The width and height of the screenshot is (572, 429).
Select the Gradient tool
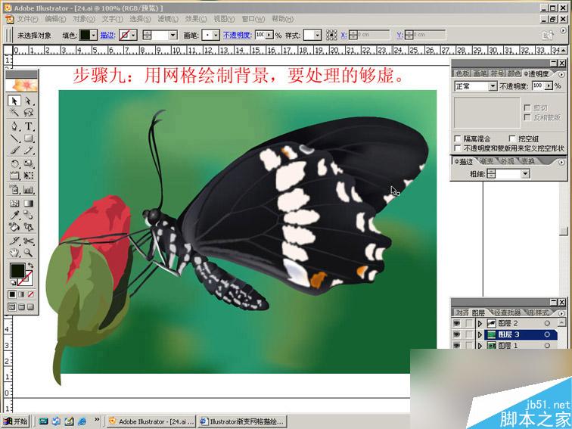click(x=29, y=204)
